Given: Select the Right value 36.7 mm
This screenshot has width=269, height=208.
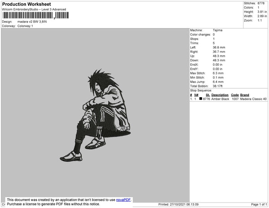Looking at the screenshot, I should pos(219,52).
